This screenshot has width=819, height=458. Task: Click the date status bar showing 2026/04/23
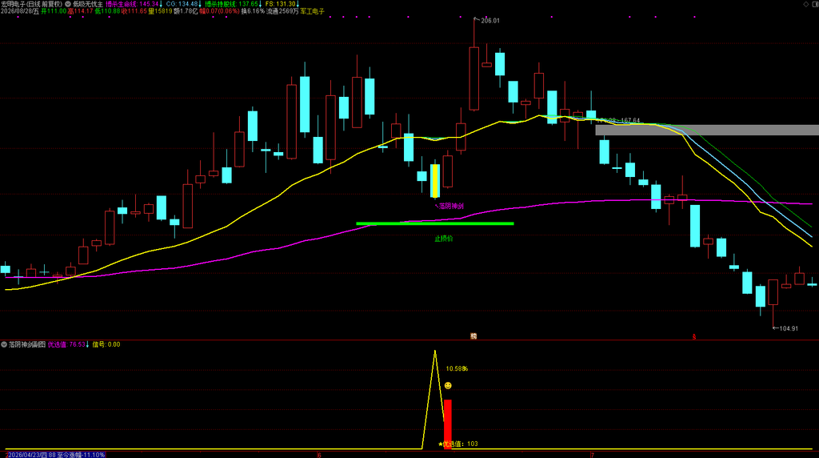coord(55,455)
